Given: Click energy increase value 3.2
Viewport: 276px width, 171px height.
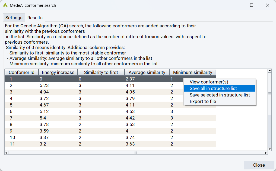Looking at the screenshot, I should pos(43,144).
